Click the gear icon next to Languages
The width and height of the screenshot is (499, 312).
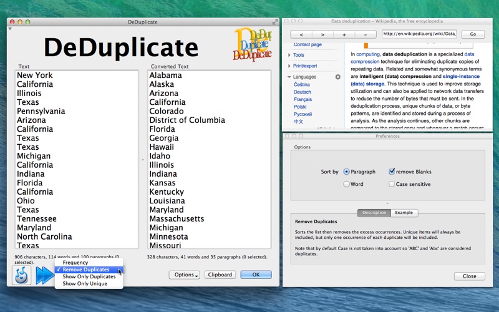click(x=337, y=77)
